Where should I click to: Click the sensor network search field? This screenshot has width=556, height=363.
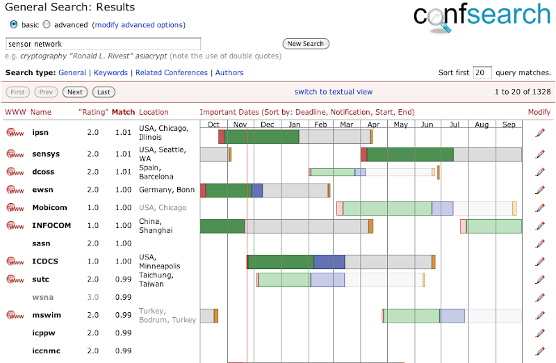coord(103,44)
